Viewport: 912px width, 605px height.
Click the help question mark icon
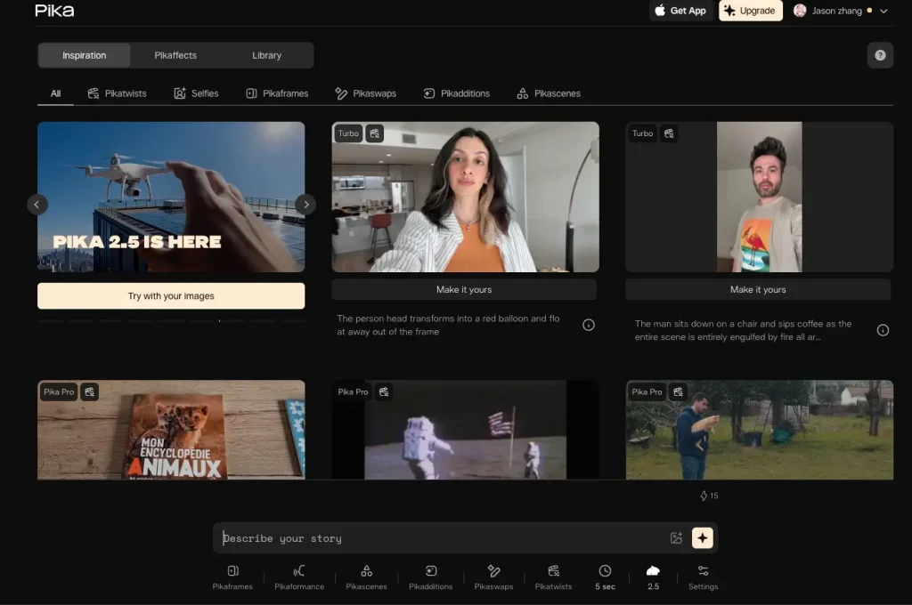point(880,55)
